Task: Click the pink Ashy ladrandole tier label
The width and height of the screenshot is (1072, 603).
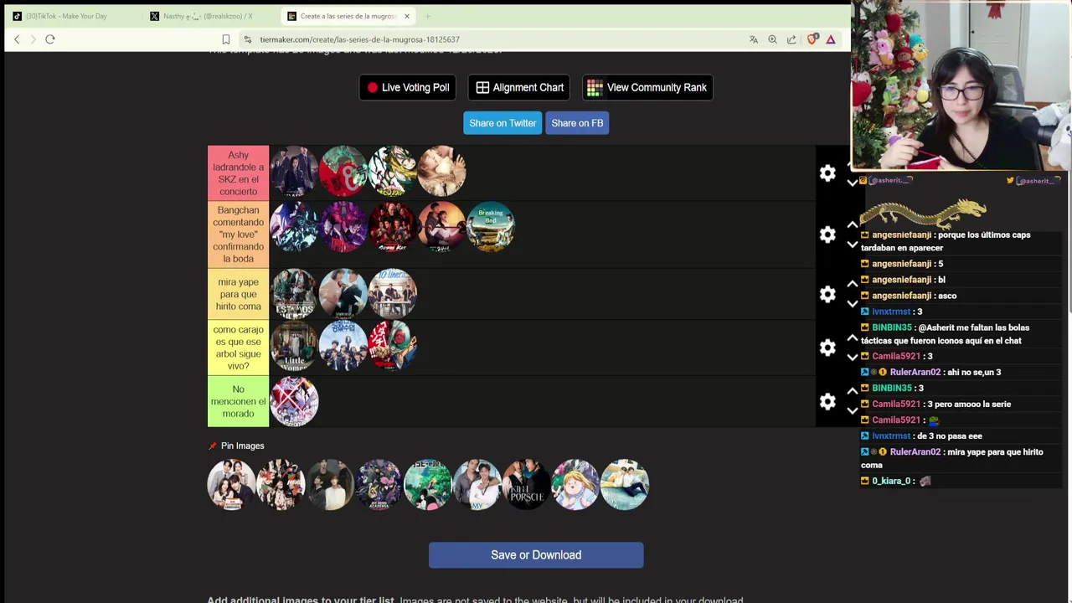Action: point(239,173)
